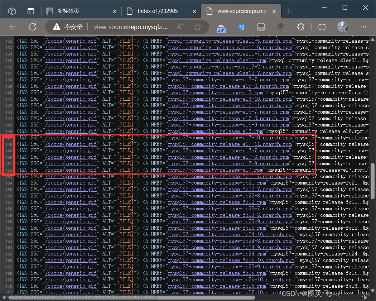This screenshot has width=376, height=301.
Task: Open link mysql57-community-release-fc24-10.noarch.rpm
Action: point(231,234)
